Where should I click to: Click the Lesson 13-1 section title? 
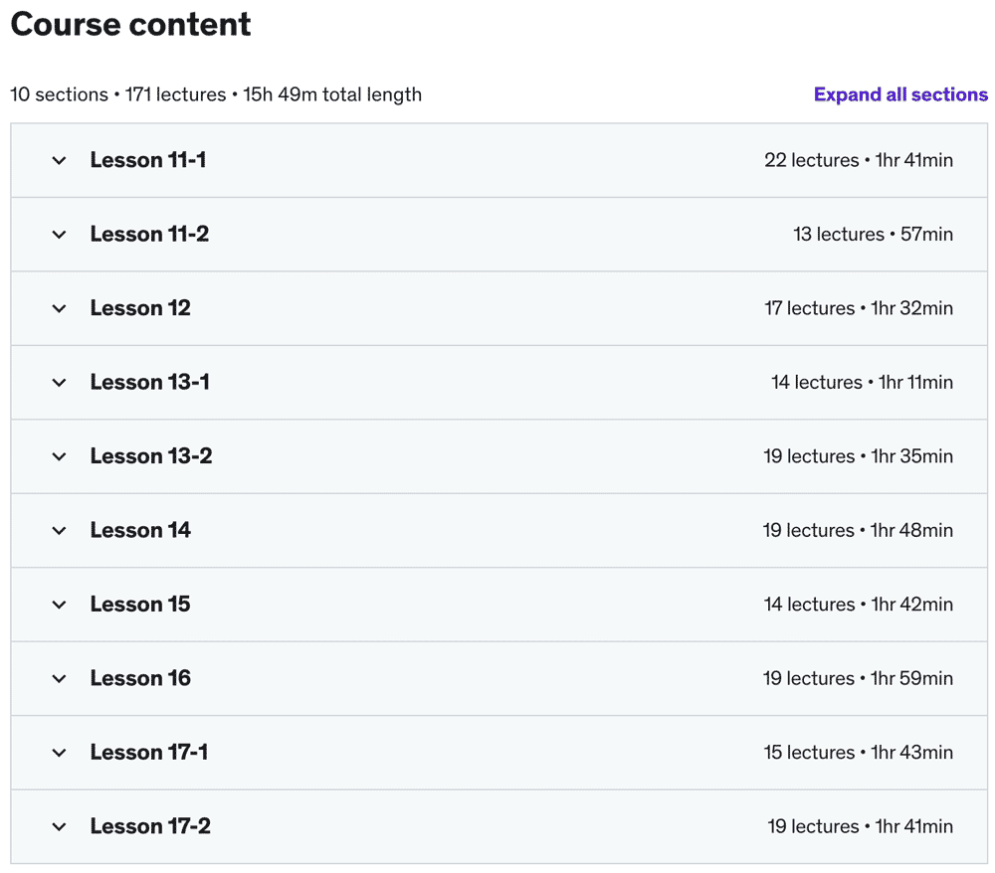(x=149, y=382)
